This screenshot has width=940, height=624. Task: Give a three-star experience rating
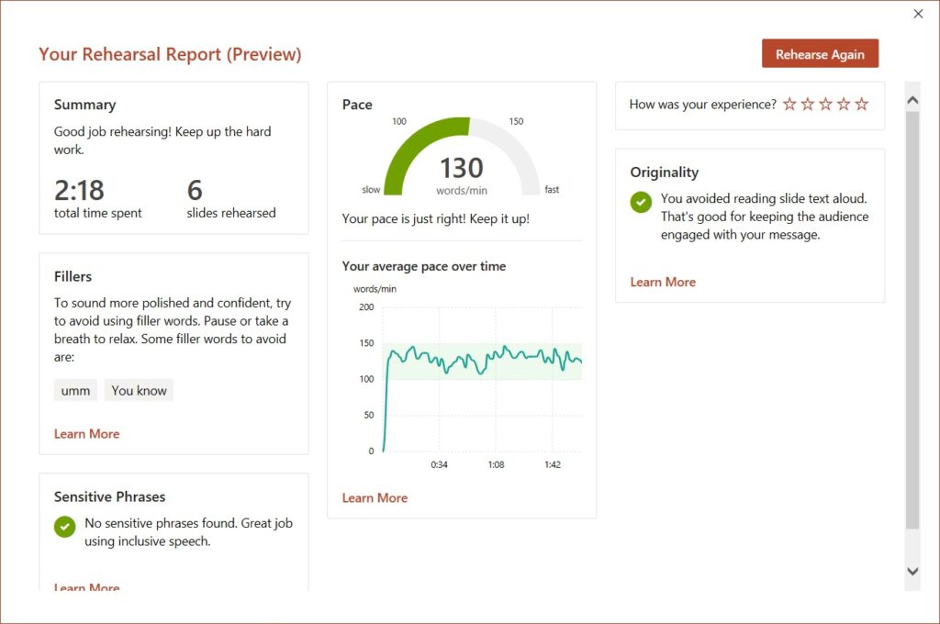click(825, 105)
